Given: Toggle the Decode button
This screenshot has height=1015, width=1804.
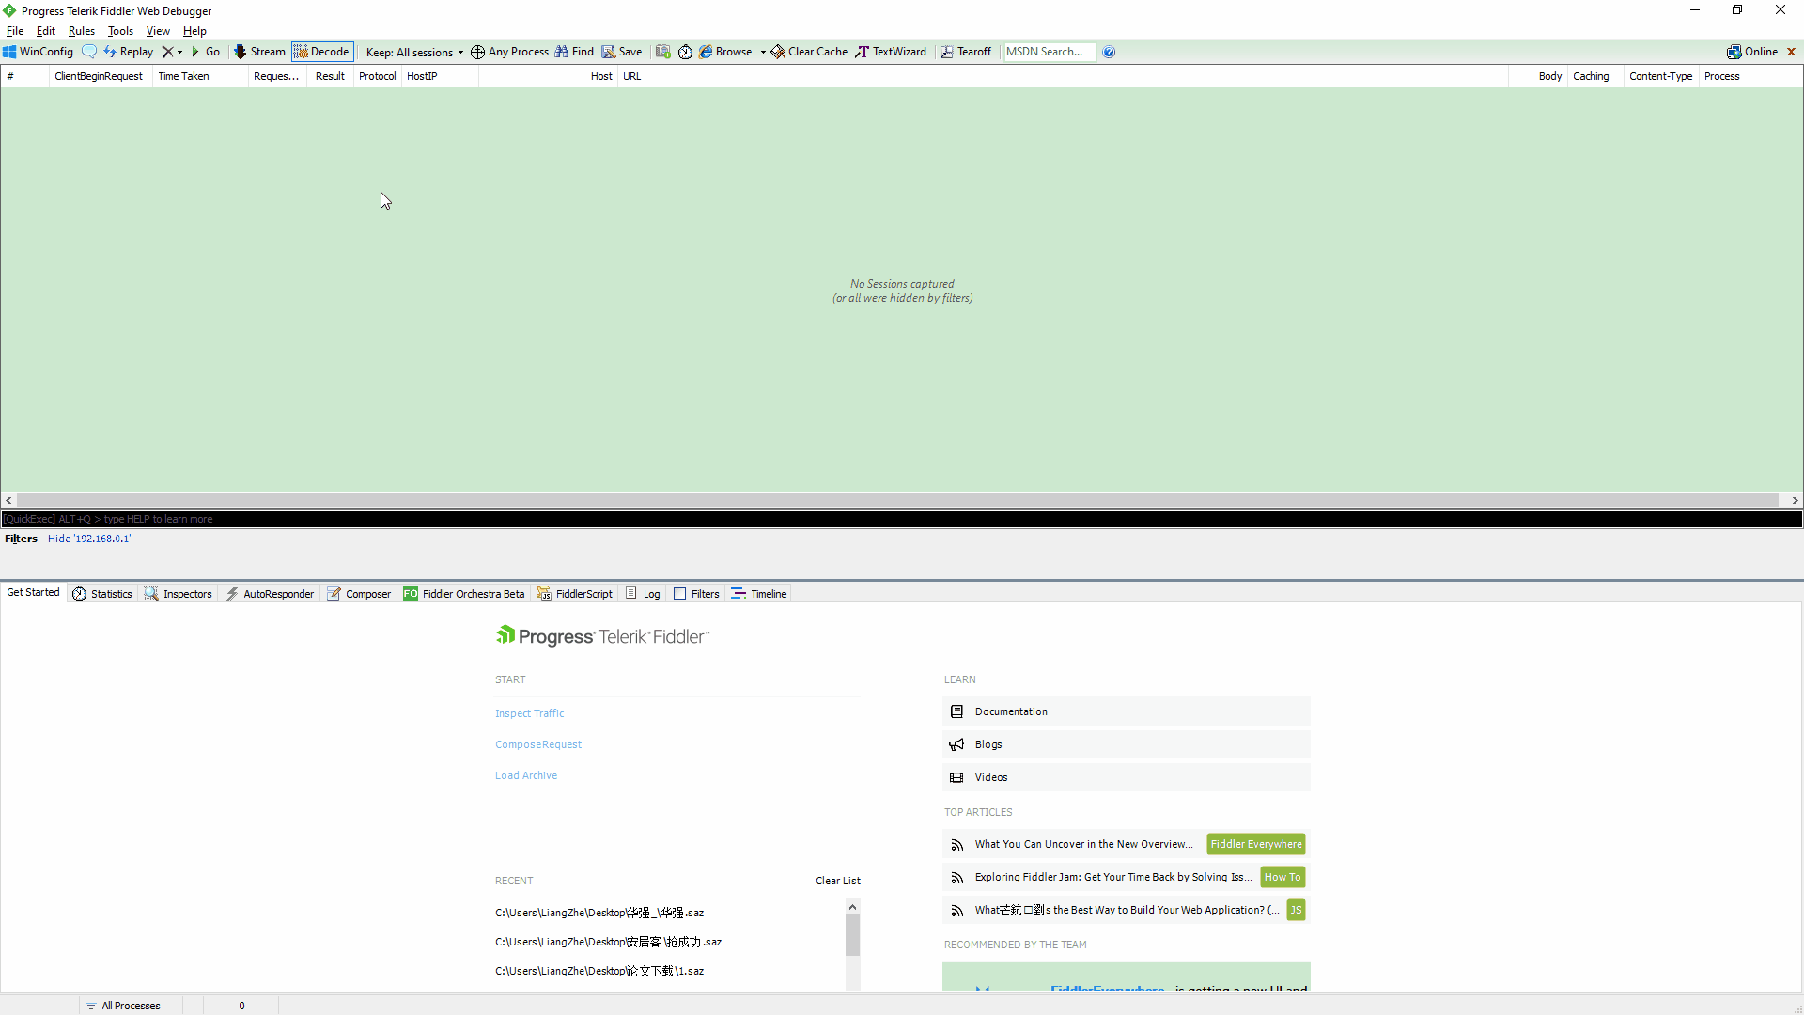Looking at the screenshot, I should tap(322, 52).
